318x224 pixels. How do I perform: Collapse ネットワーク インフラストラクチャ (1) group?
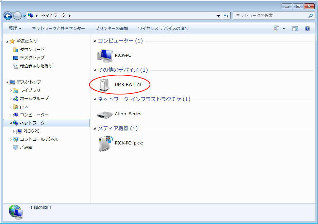coord(95,100)
